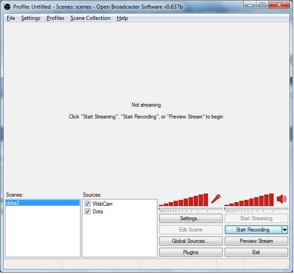The width and height of the screenshot is (294, 274).
Task: Mute desktop audio via the speaker icon
Action: [x=282, y=199]
